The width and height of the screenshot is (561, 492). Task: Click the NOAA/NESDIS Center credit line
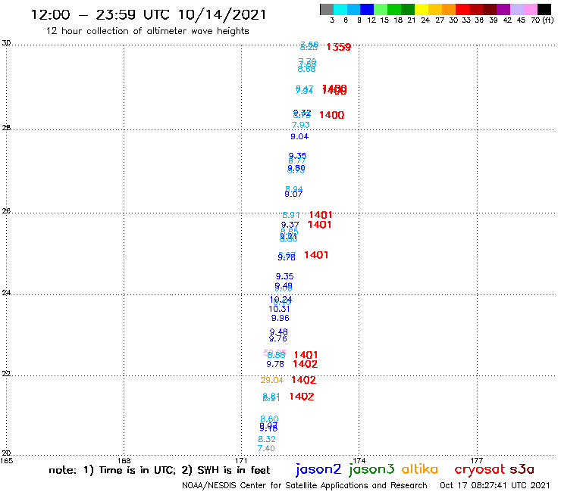[305, 486]
